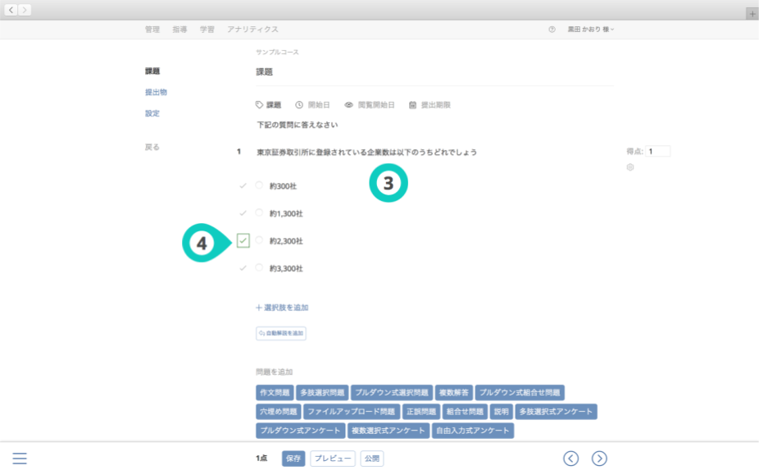Add a プルダウン式選択問題 question
The image size is (759, 475).
(x=392, y=393)
